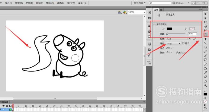Click the stroke width 4.00 input field
209x112 pixels.
[x=192, y=34]
